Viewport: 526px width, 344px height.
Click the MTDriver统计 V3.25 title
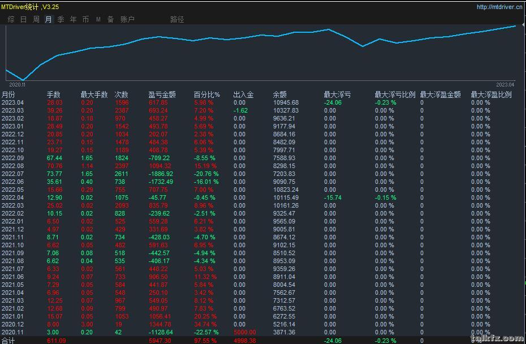pyautogui.click(x=30, y=7)
